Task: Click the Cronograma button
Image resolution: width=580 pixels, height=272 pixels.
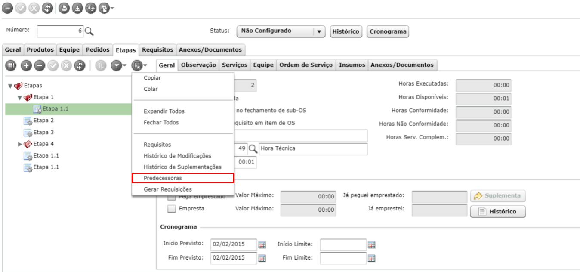Action: tap(388, 32)
